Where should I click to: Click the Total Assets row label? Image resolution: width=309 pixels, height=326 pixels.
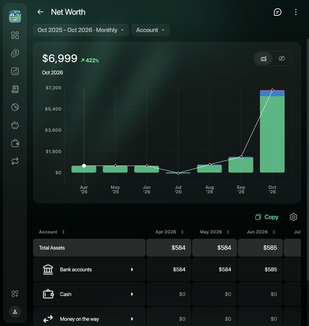pyautogui.click(x=52, y=248)
